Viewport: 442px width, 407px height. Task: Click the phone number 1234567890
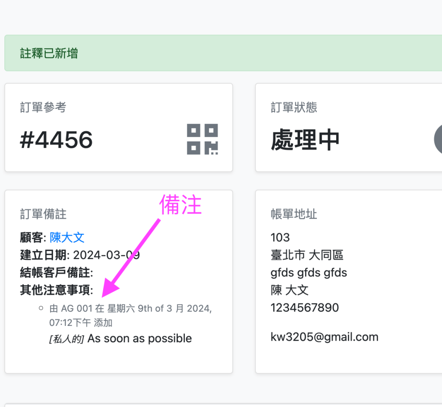point(305,308)
